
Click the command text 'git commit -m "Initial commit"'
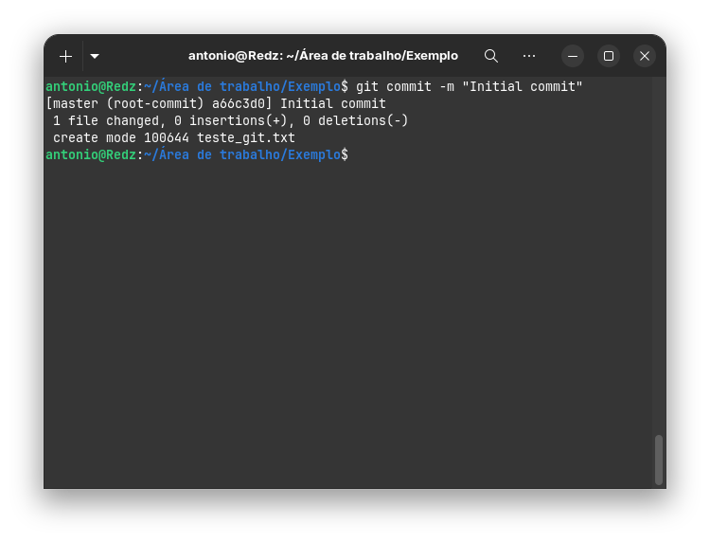(470, 86)
